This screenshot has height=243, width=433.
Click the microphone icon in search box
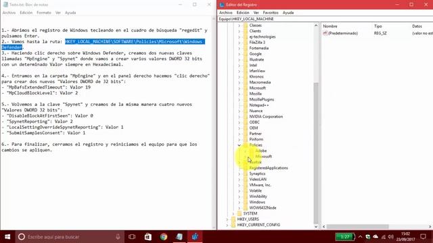coord(118,237)
